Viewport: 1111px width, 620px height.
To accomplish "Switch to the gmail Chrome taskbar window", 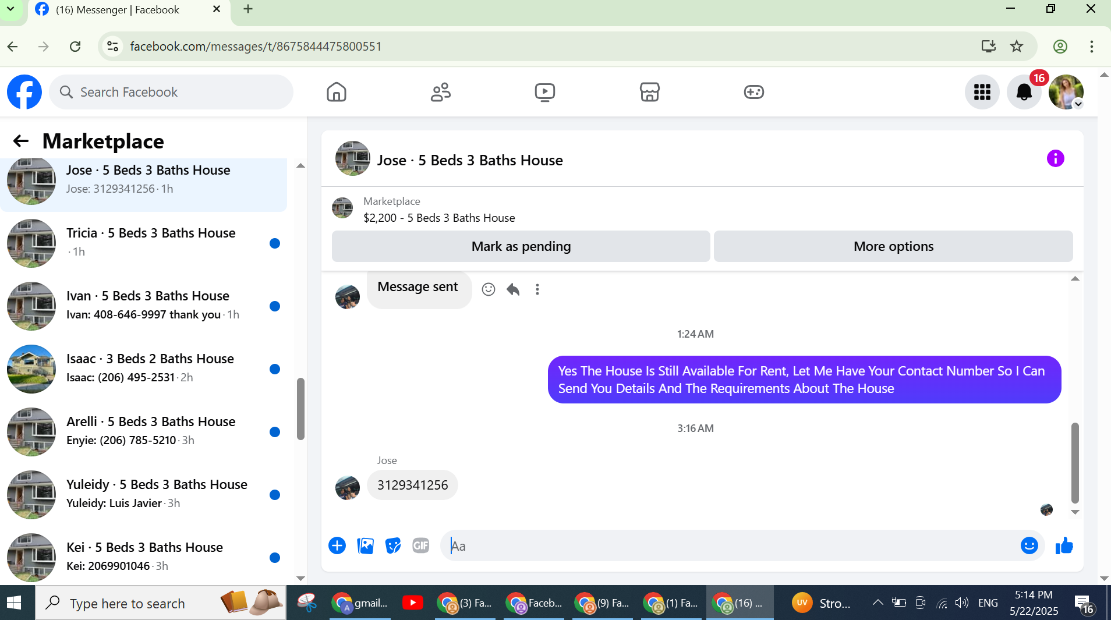I will point(359,603).
